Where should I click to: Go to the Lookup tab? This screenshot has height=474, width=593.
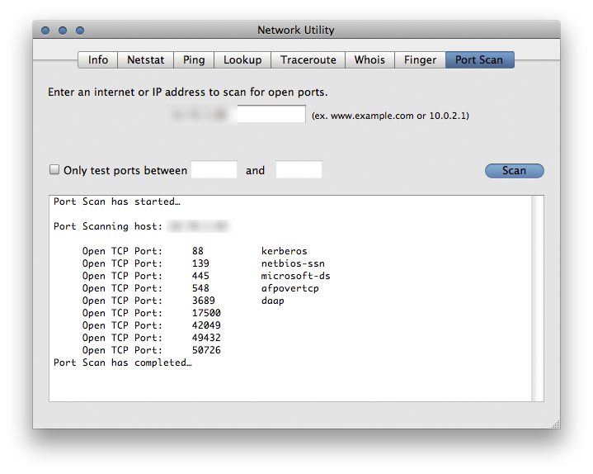242,59
